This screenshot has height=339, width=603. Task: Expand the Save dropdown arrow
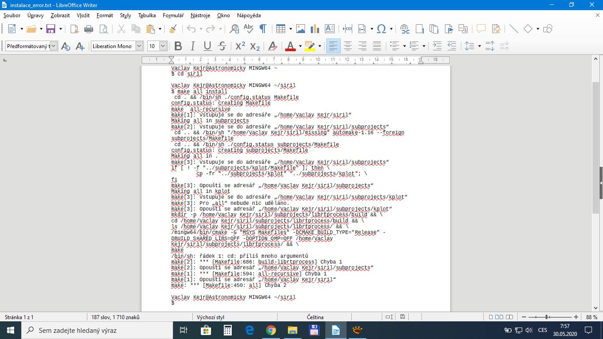pyautogui.click(x=60, y=29)
